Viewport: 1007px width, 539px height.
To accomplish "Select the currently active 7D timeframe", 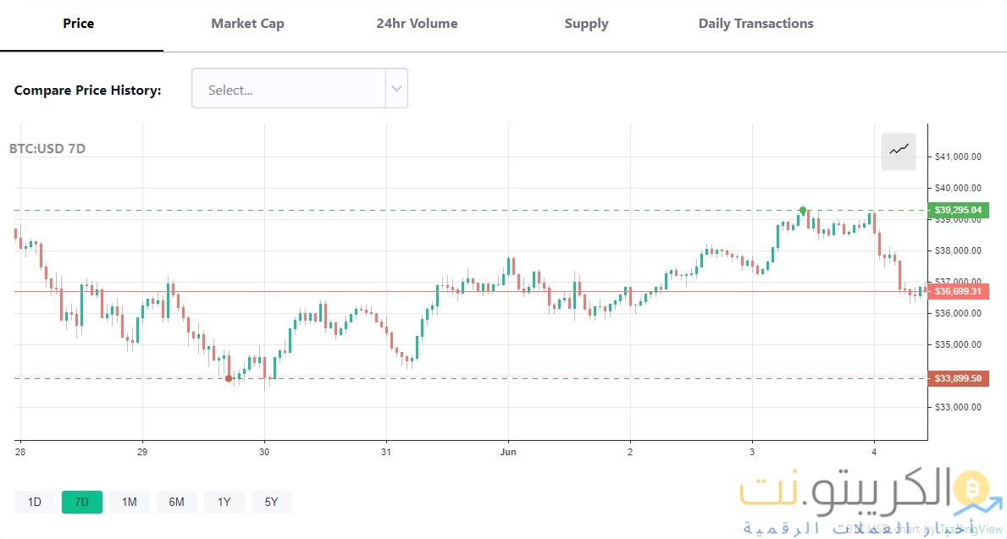I will 81,502.
